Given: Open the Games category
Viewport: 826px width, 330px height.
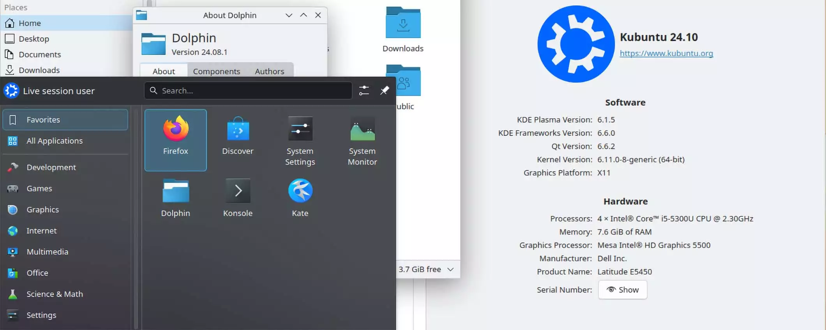Looking at the screenshot, I should [x=65, y=188].
